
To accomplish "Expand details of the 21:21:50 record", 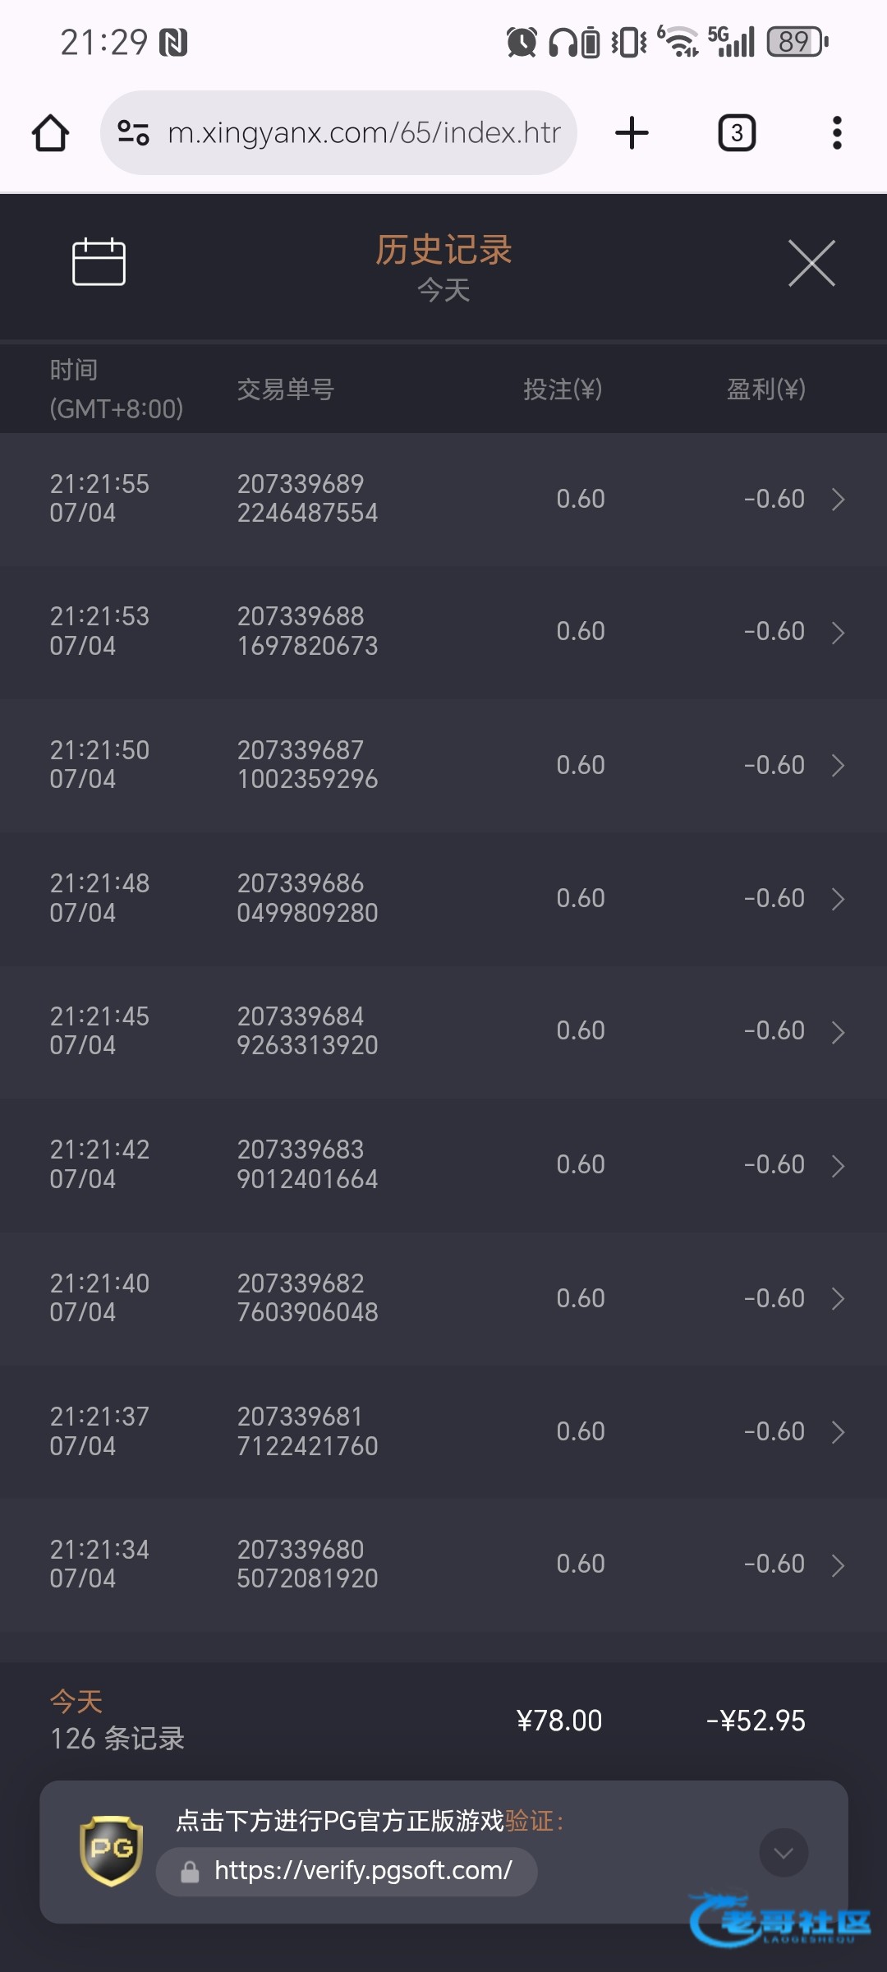I will pyautogui.click(x=838, y=766).
